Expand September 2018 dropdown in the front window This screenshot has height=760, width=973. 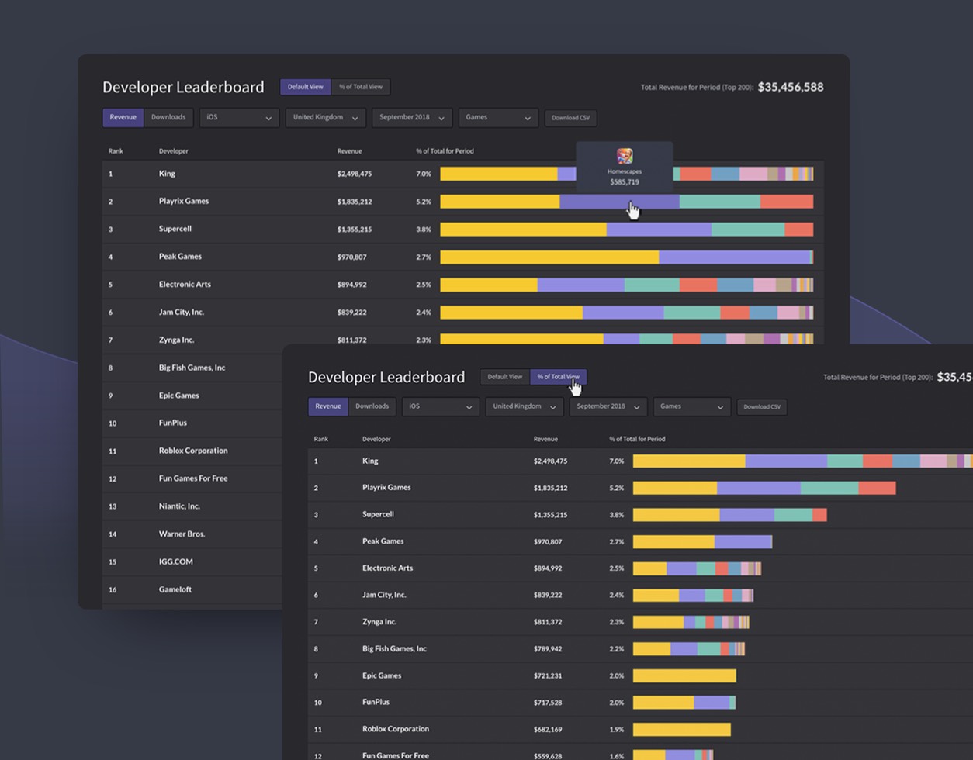608,406
